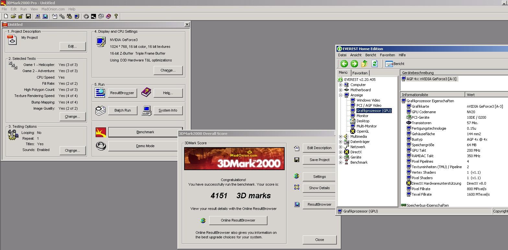
Task: Click the Batch Run stack icon in toolbar
Action: (101, 16)
